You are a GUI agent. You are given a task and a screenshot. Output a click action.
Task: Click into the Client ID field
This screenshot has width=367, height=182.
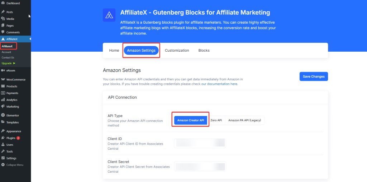click(200, 143)
